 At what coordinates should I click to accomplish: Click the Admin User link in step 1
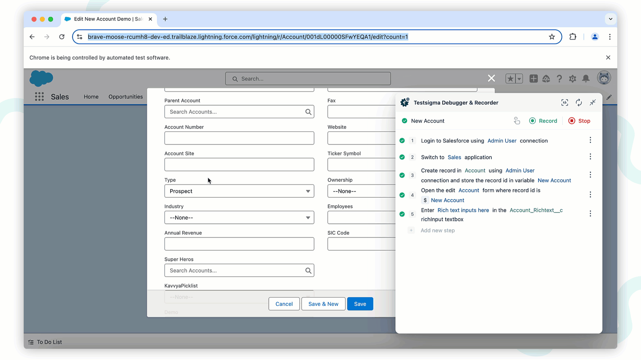point(502,141)
